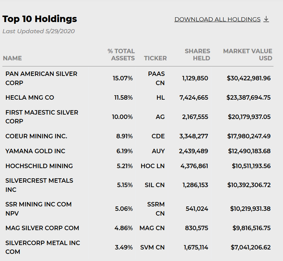Select SSR Mining Inc Com NPV
The height and width of the screenshot is (261, 283).
[38, 209]
